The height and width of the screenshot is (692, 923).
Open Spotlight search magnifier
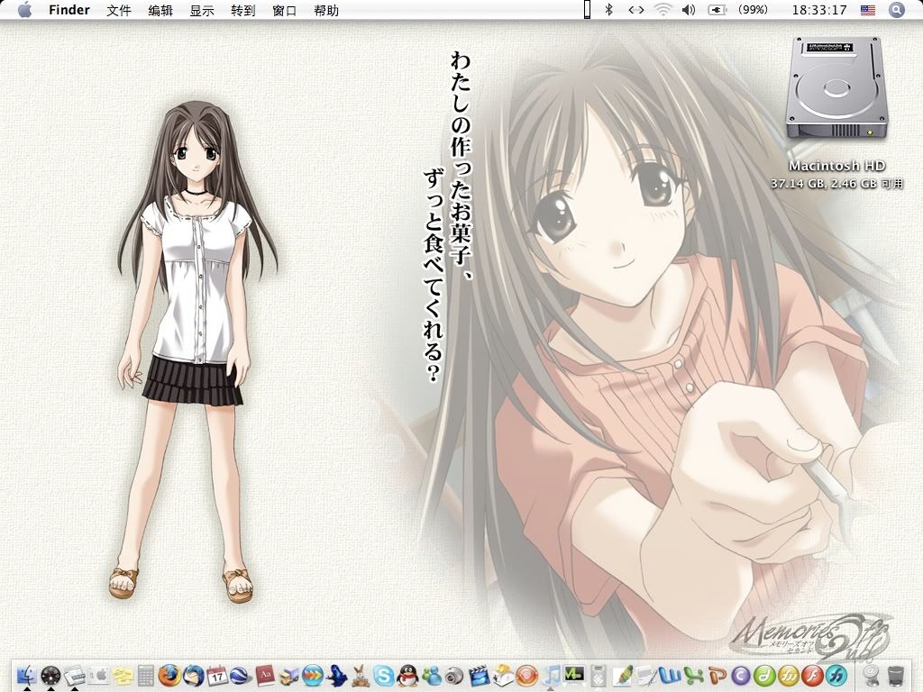click(896, 9)
